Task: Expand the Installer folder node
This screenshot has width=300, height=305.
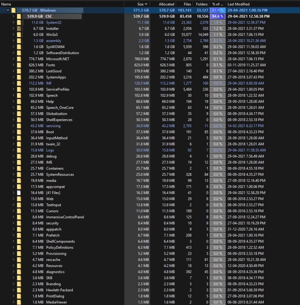Action: click(13, 28)
